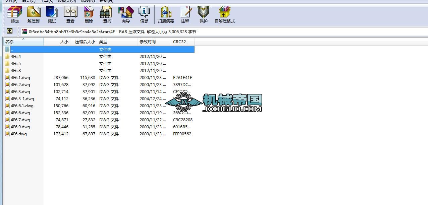Click the 4F6.5 folder icon
428x205 pixels.
click(7, 63)
